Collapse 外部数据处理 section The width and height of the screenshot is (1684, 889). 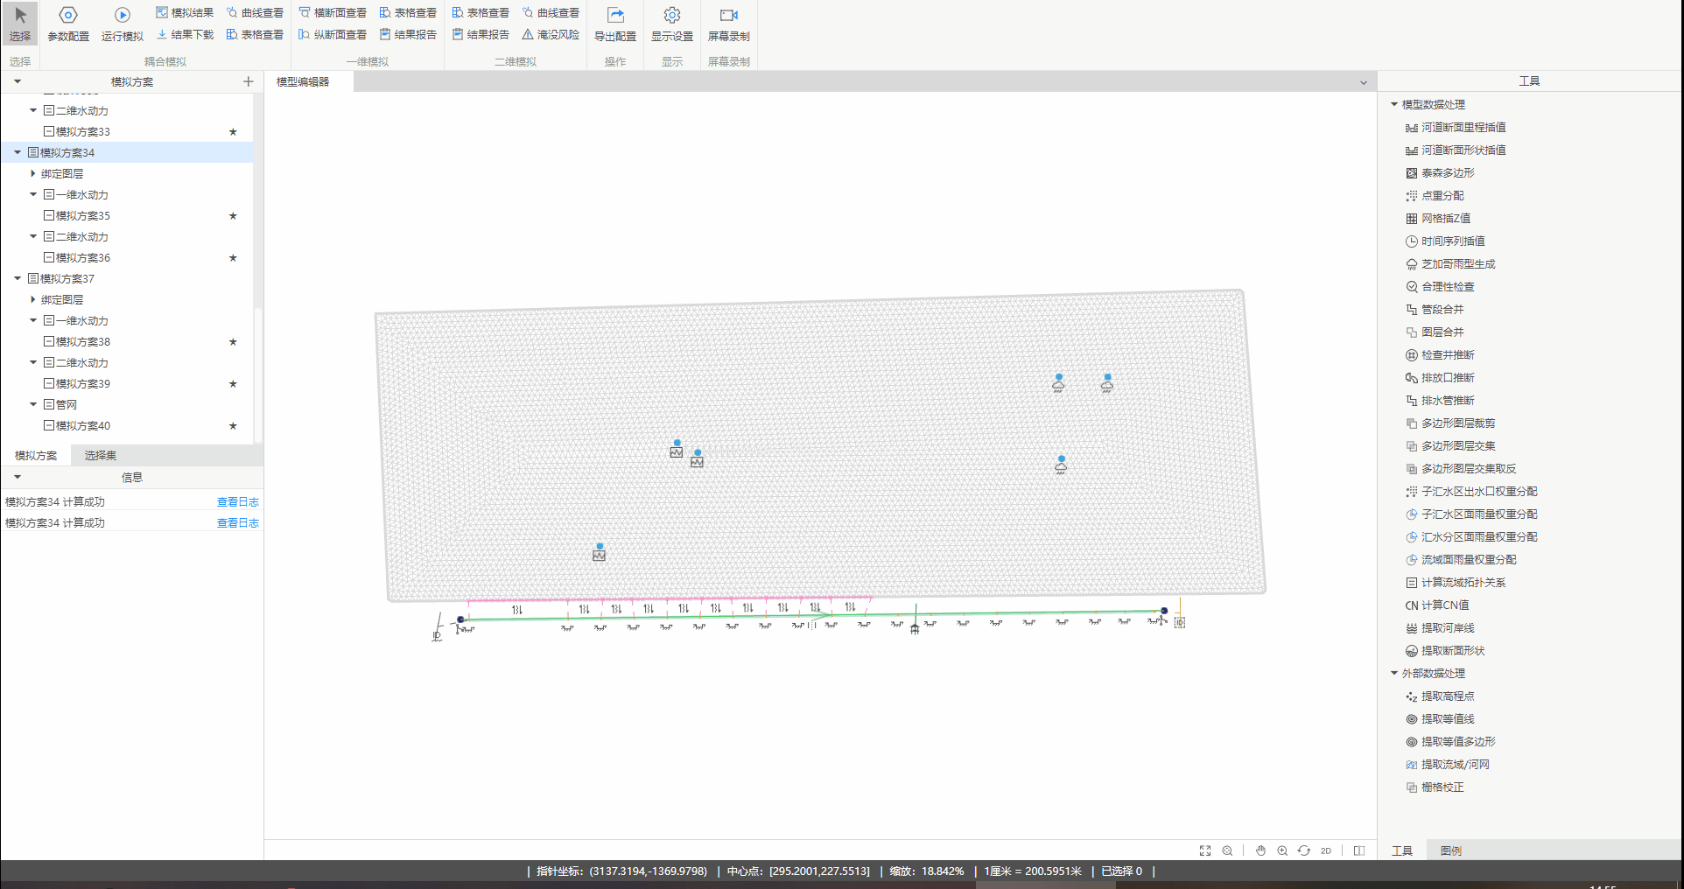coord(1394,673)
